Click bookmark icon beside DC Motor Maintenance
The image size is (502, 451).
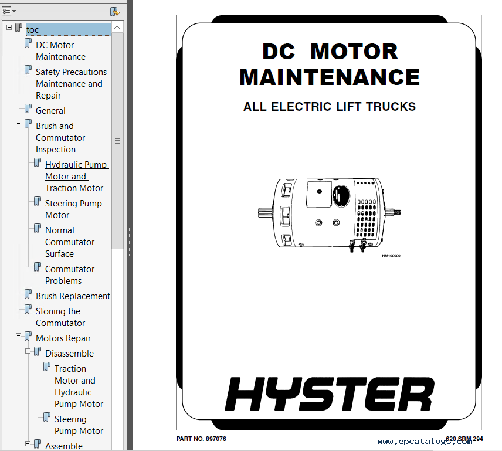click(x=28, y=43)
